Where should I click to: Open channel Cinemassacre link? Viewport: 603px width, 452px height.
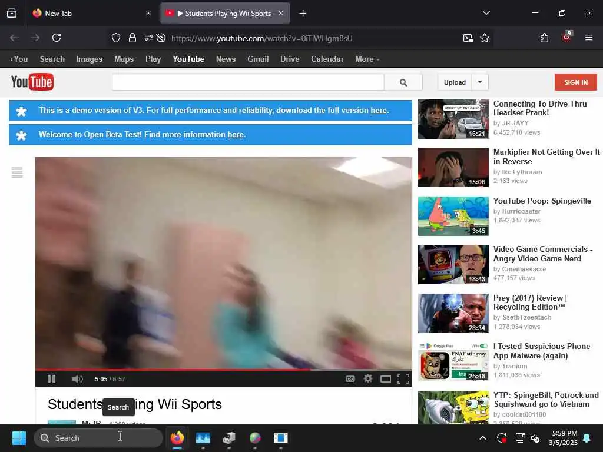point(524,269)
